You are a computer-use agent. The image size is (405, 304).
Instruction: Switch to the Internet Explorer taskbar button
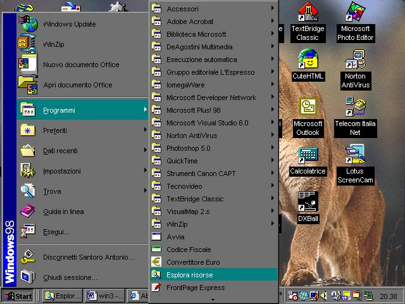(138, 296)
